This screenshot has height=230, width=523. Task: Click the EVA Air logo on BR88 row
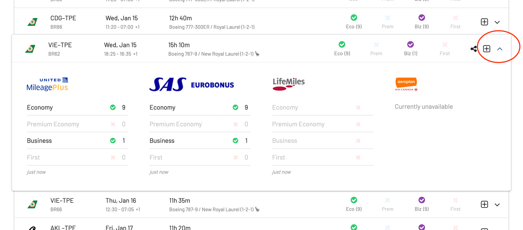click(32, 22)
